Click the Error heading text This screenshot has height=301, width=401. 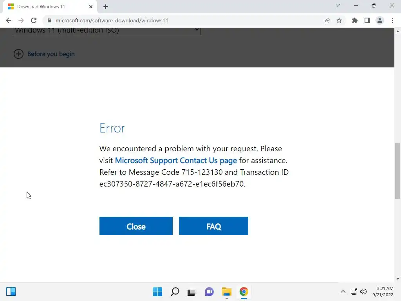[x=112, y=128]
